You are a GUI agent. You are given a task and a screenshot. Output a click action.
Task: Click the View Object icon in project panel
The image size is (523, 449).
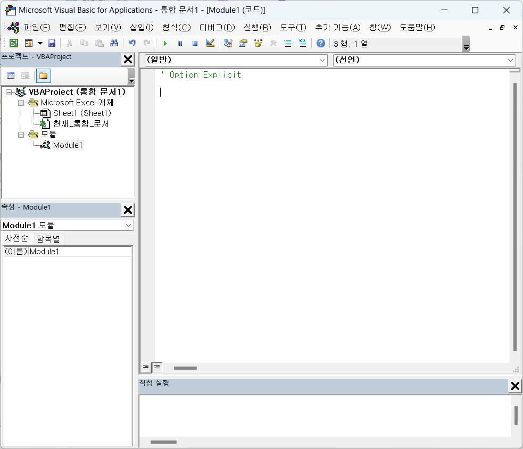pos(25,76)
